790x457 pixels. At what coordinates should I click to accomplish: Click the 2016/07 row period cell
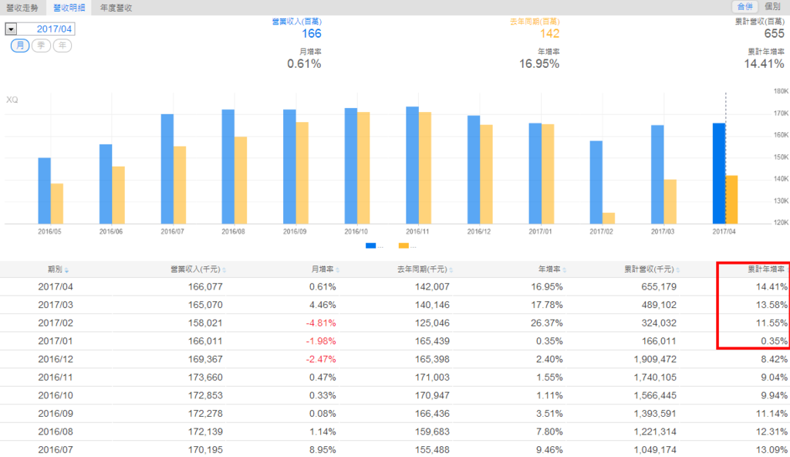(56, 450)
